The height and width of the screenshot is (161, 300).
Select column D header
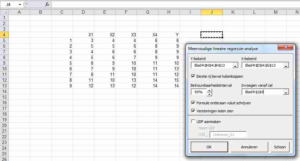(x=83, y=12)
